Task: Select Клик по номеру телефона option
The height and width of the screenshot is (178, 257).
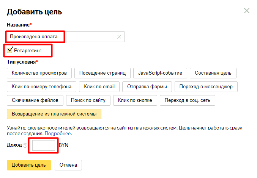Action: (42, 86)
